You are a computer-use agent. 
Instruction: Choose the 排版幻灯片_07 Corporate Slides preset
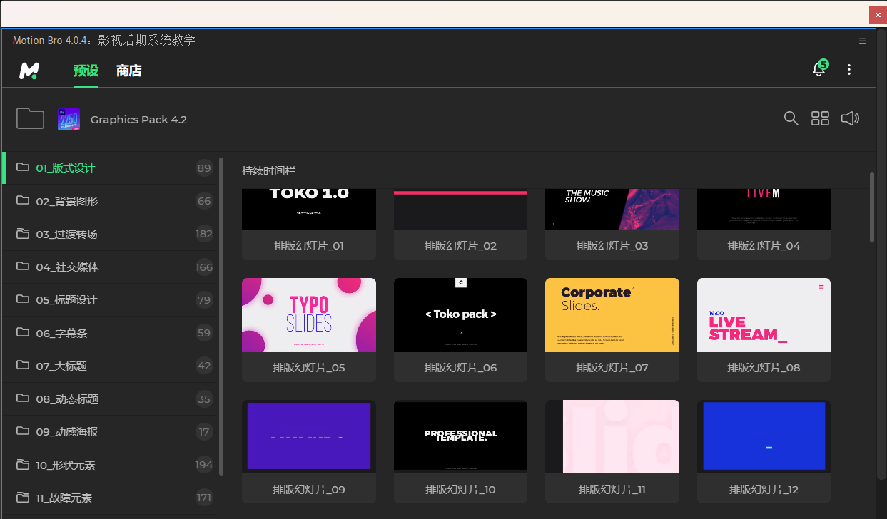612,315
